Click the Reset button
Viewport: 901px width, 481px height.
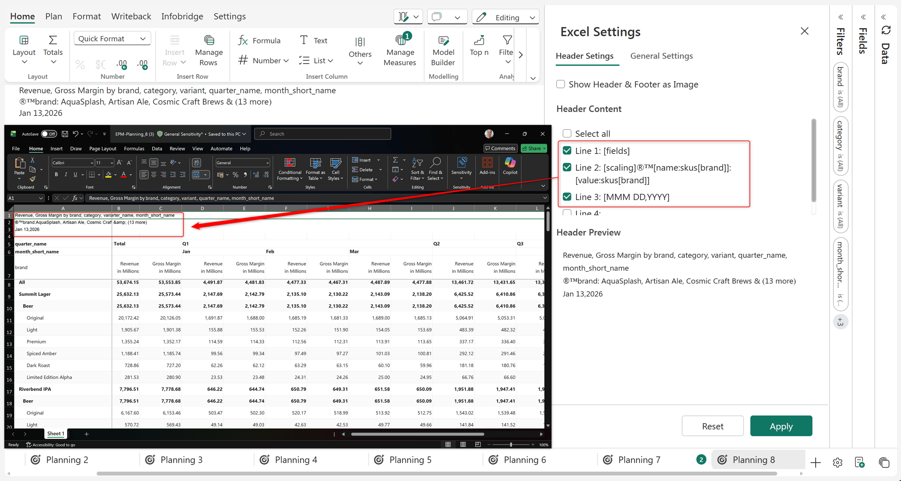(713, 426)
